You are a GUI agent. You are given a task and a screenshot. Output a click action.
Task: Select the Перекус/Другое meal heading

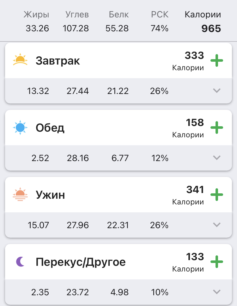(81, 262)
